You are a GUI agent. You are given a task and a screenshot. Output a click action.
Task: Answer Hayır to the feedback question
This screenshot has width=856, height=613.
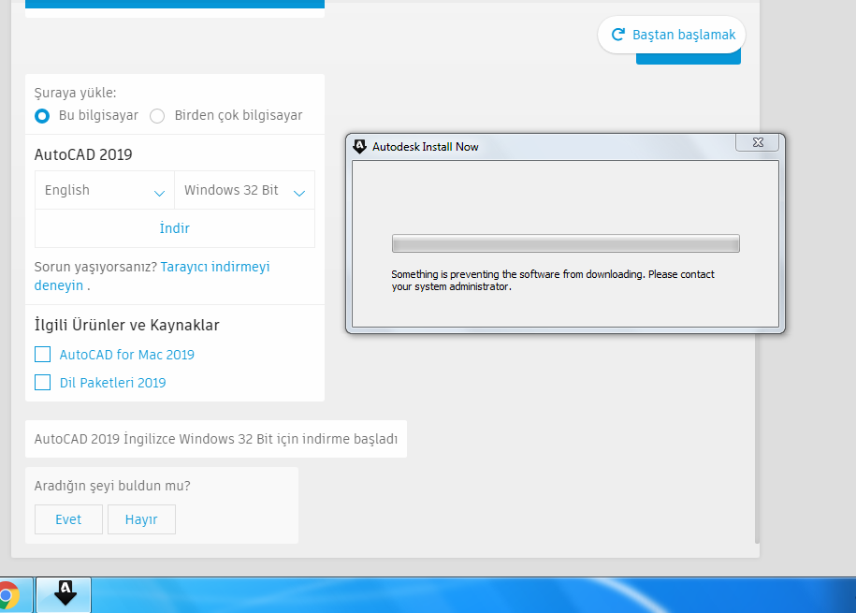pos(141,519)
